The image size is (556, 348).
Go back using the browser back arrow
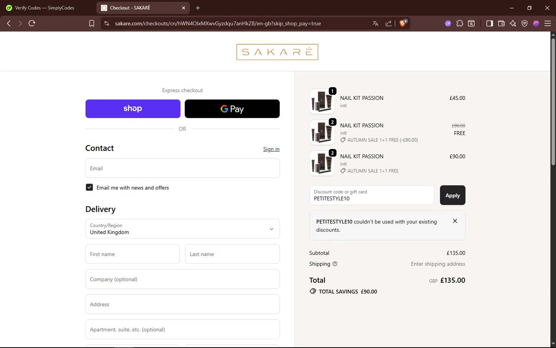tap(9, 23)
